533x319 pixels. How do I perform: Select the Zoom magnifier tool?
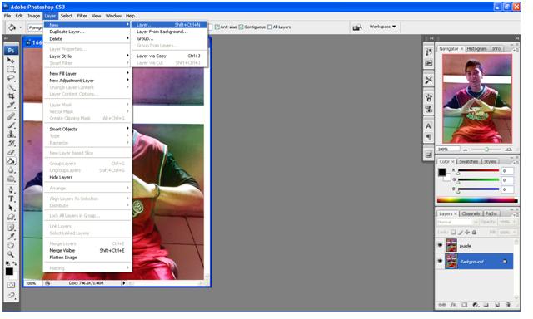[11, 254]
